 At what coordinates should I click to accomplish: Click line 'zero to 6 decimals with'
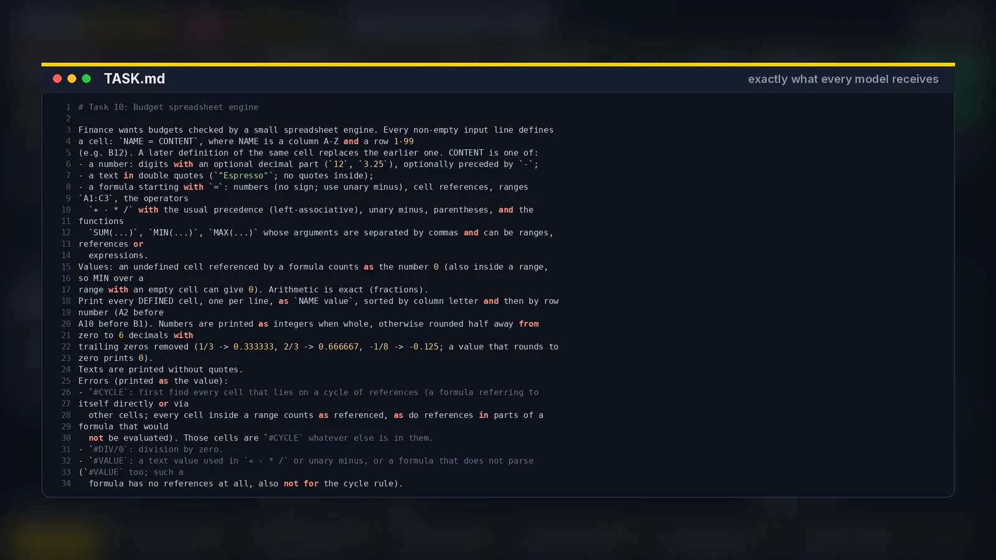click(136, 335)
